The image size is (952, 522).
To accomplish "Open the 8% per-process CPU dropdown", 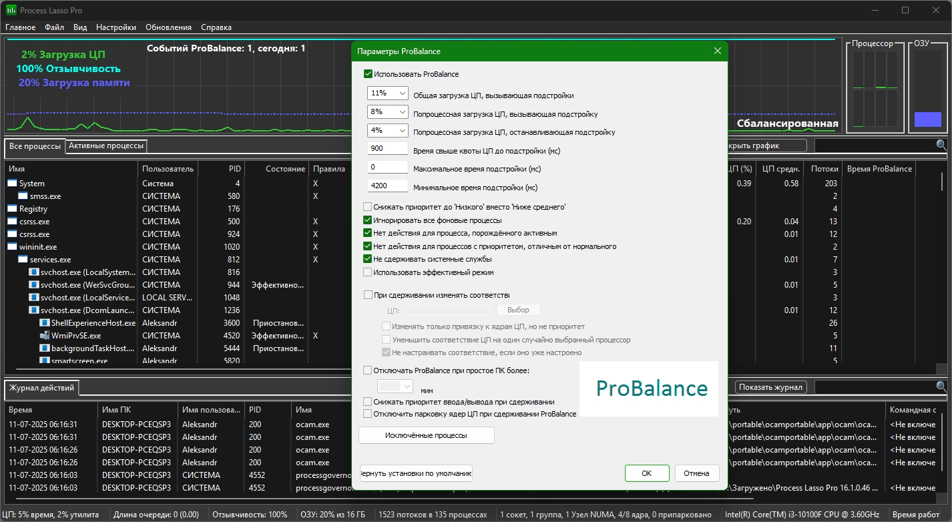I will pos(402,112).
